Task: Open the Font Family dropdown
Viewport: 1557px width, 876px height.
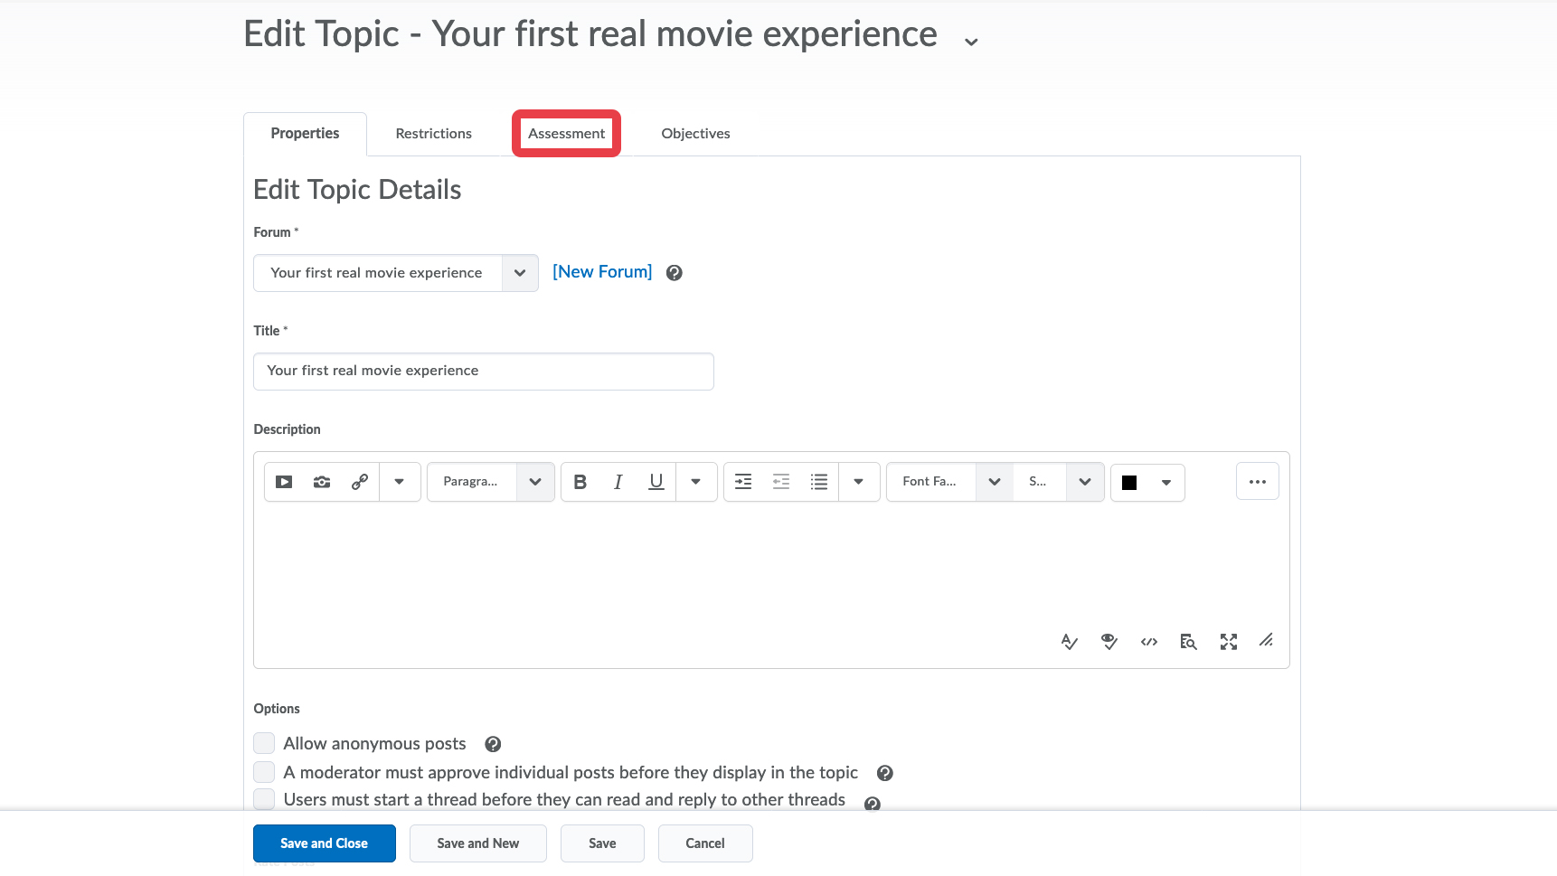Action: pos(949,482)
